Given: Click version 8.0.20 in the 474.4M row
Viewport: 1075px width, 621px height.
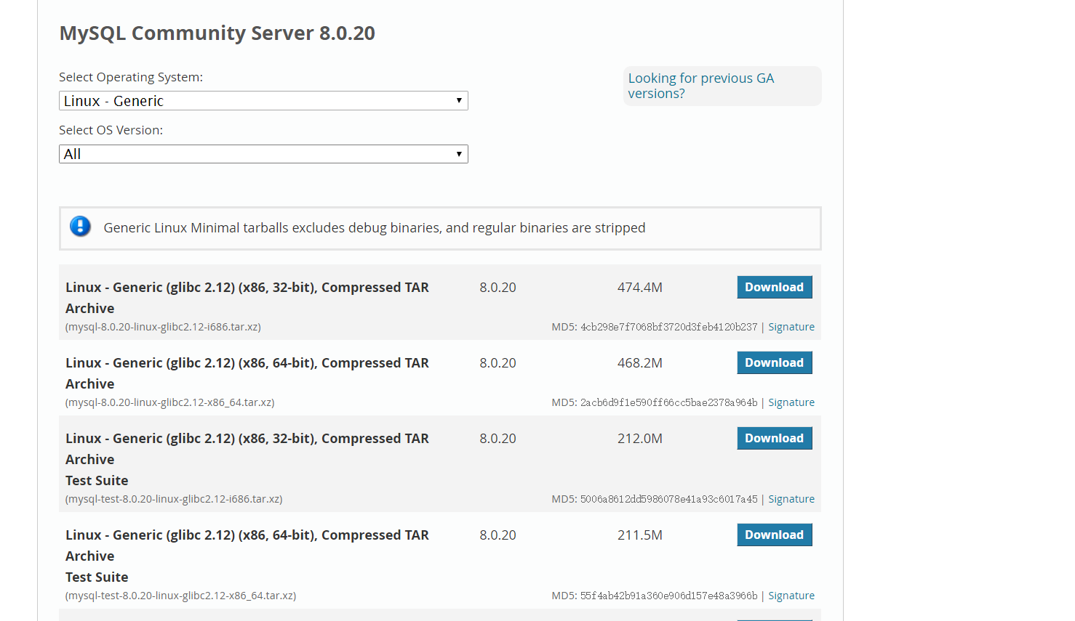Looking at the screenshot, I should pos(497,288).
